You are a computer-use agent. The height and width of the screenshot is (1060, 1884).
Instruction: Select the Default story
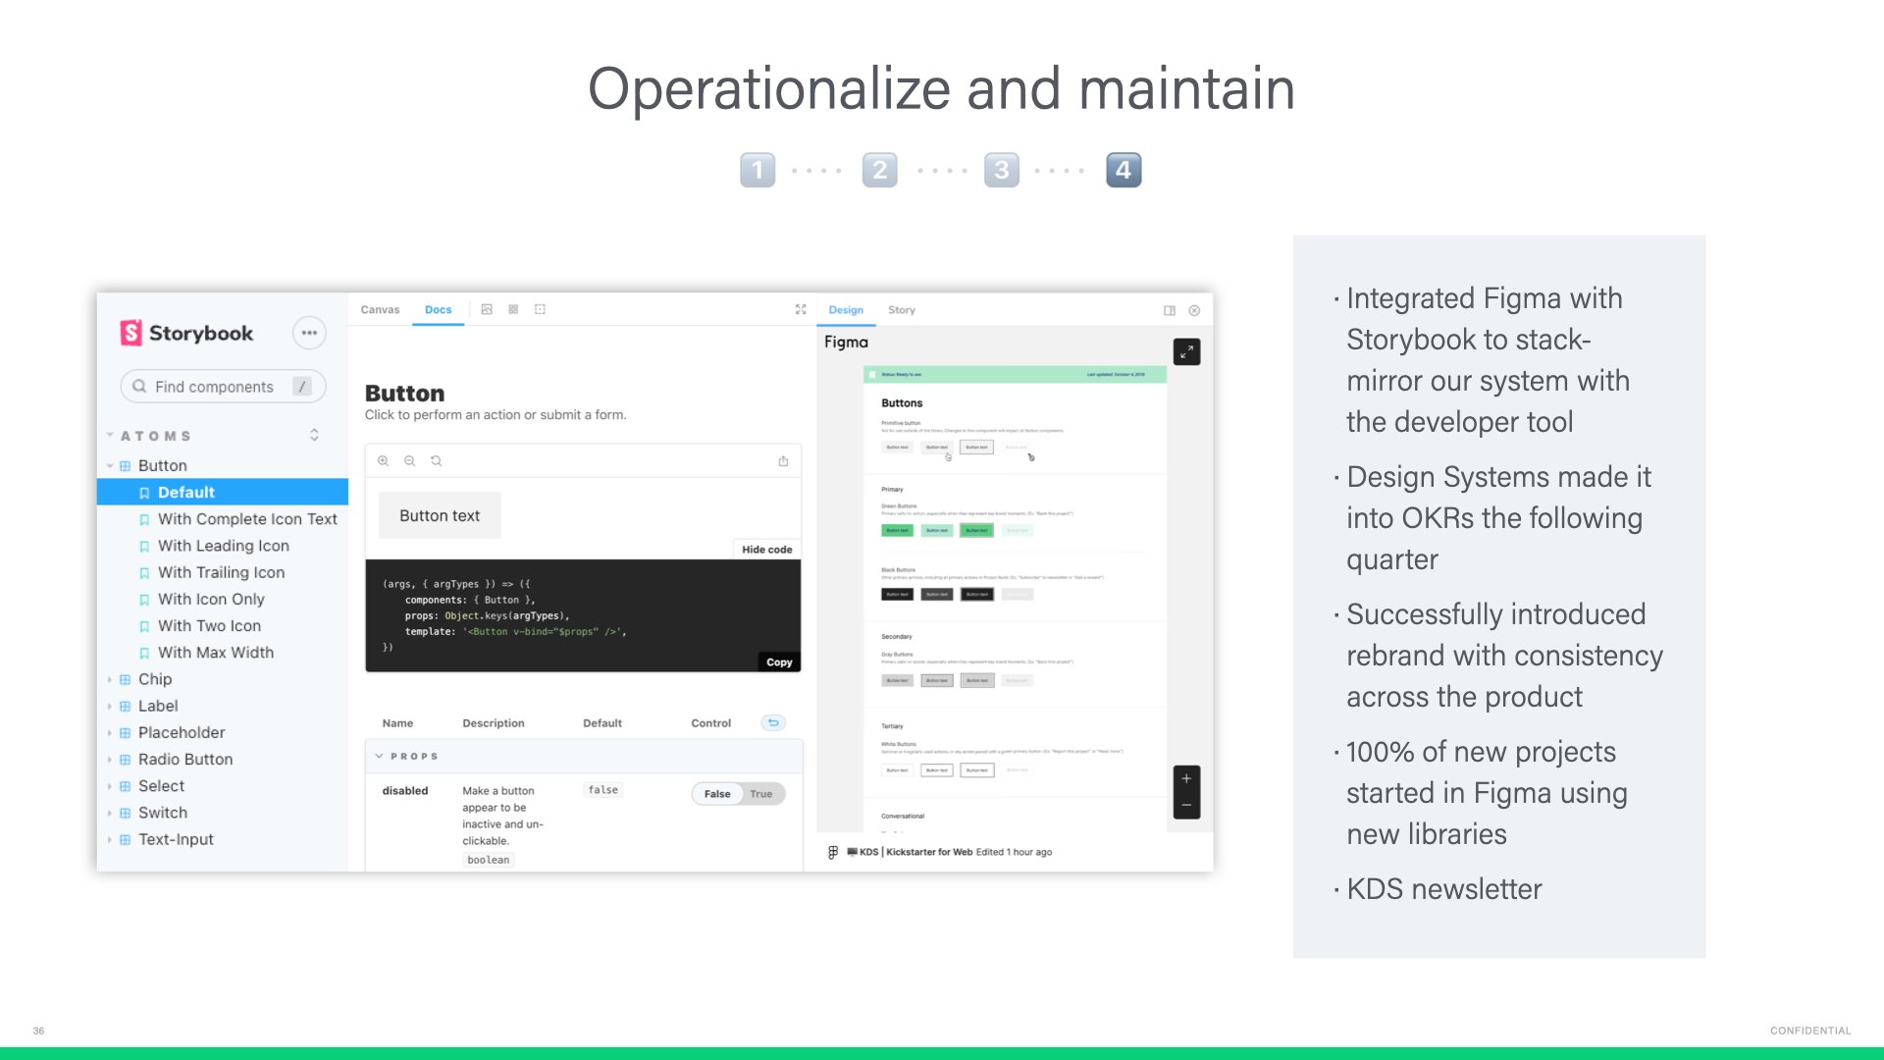pos(223,492)
